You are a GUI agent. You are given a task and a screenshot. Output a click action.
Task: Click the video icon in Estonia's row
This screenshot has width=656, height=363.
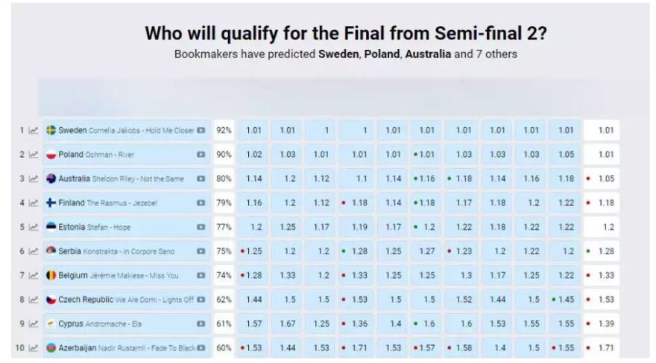(201, 227)
